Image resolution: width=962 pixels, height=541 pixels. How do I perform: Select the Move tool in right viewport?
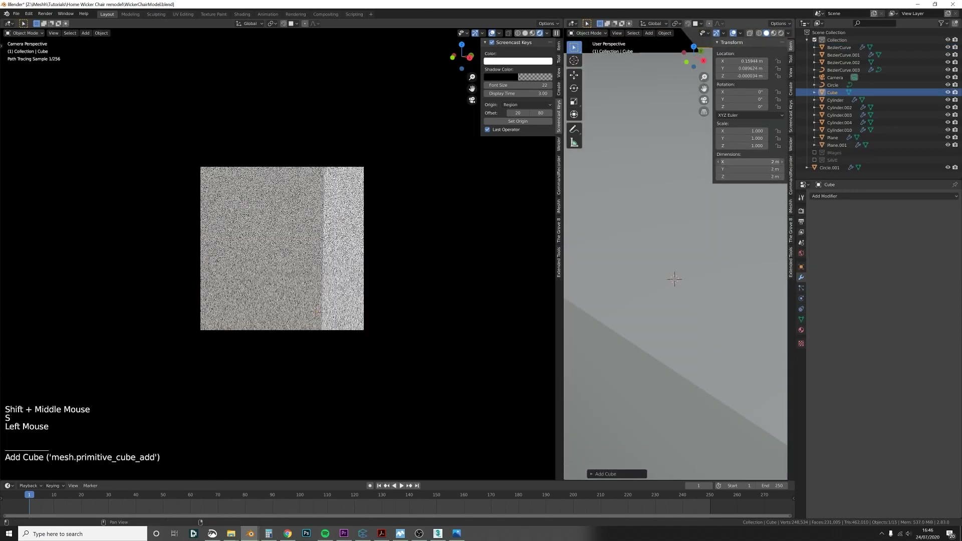coord(574,75)
